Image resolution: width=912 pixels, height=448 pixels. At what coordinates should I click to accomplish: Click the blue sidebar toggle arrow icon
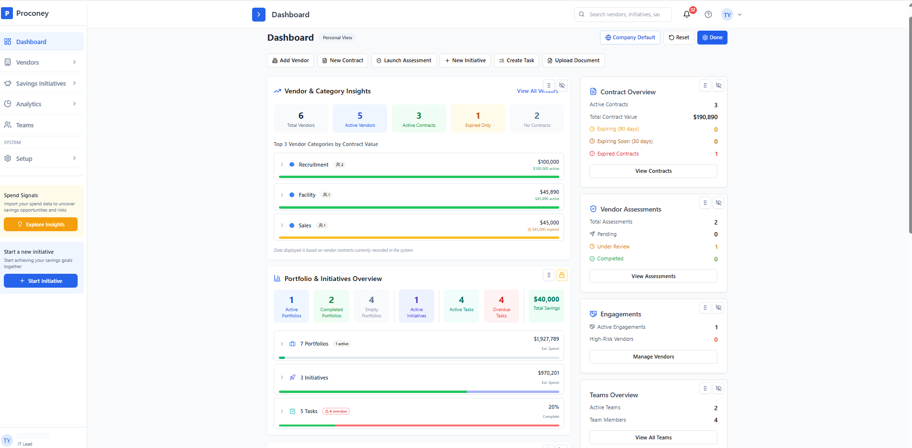pos(258,14)
